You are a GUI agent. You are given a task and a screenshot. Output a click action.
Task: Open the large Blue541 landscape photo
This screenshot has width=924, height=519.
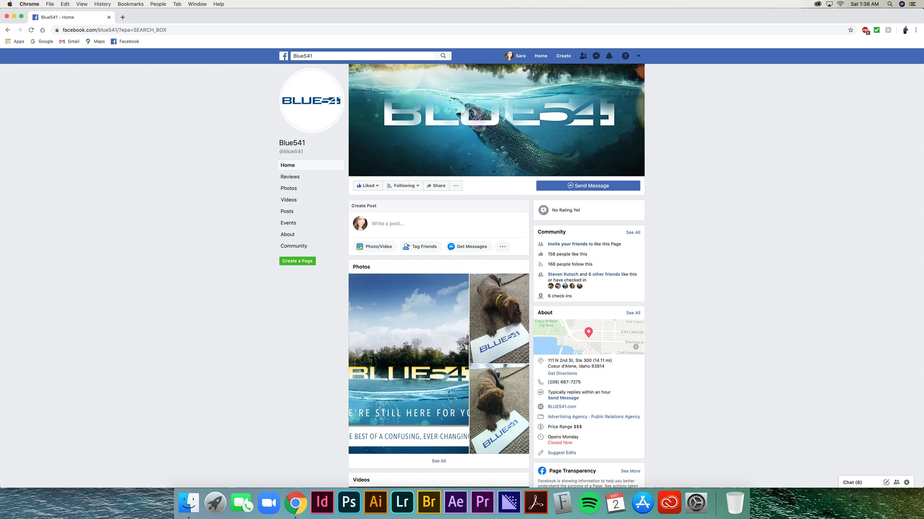[408, 364]
